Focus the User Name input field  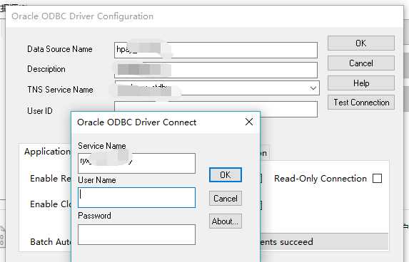click(x=136, y=197)
